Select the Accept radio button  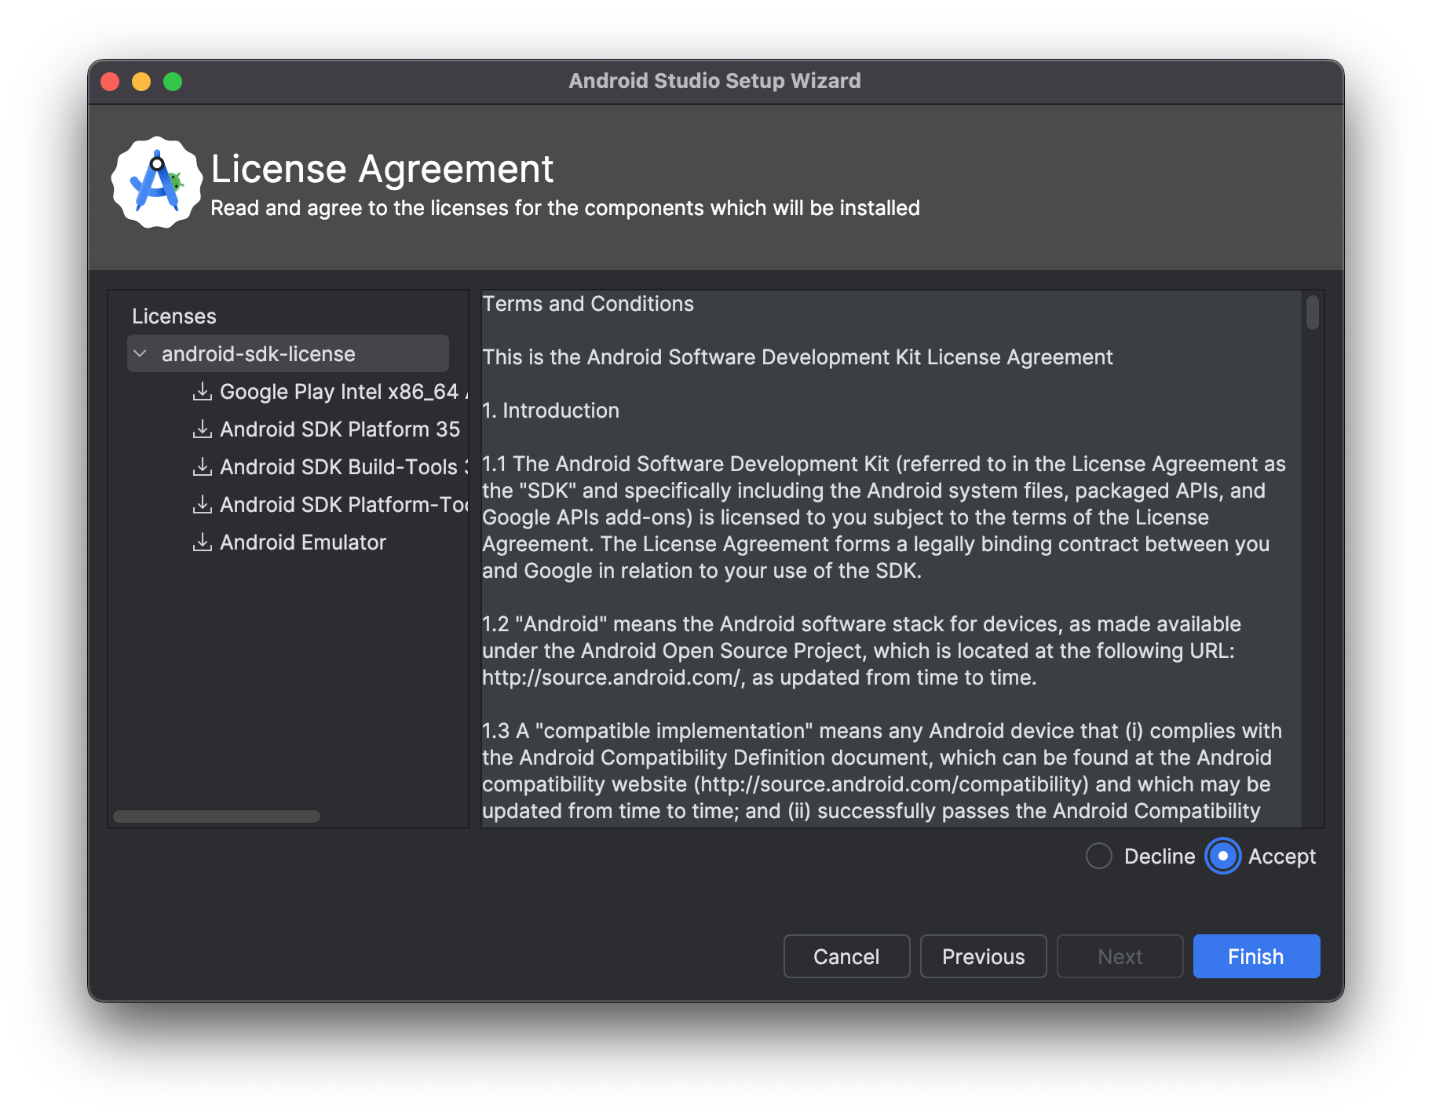pyautogui.click(x=1222, y=856)
